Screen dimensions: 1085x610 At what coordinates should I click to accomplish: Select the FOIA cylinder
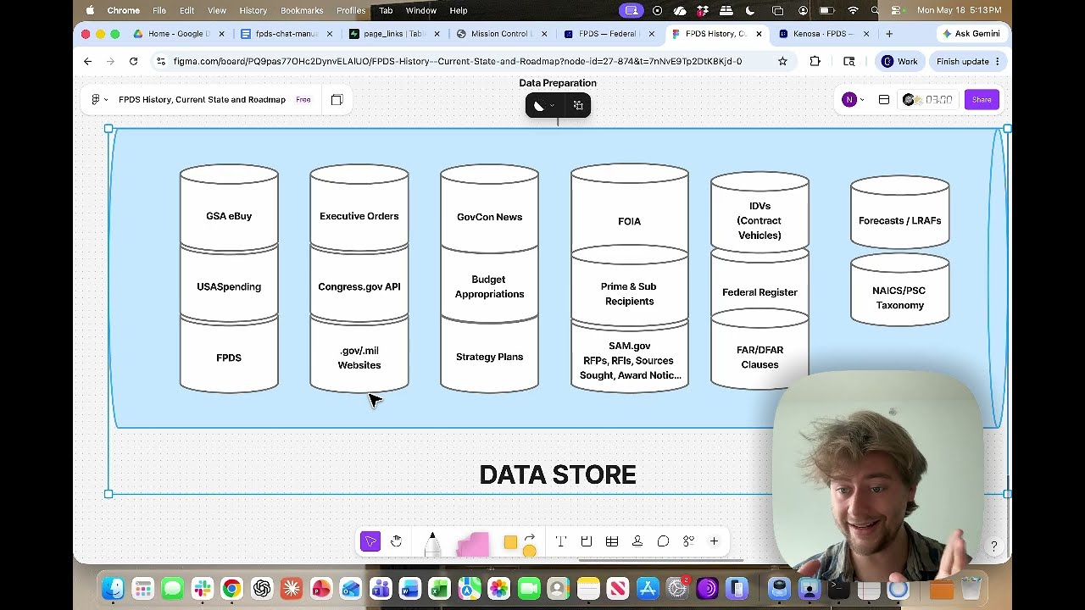point(630,212)
